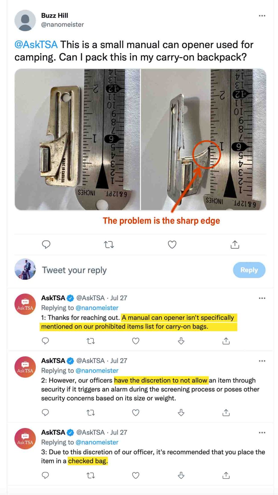
Task: Click the blue Reply button
Action: tap(249, 270)
